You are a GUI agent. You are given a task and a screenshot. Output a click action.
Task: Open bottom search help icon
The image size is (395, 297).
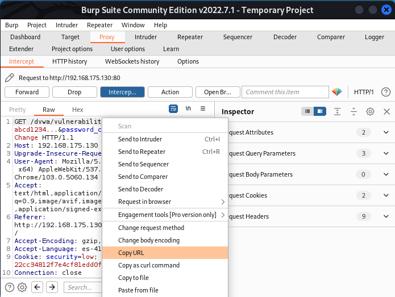click(10, 287)
